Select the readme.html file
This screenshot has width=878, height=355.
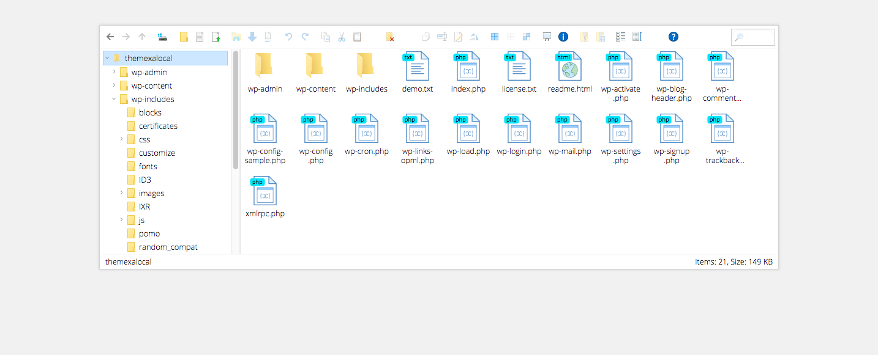coord(569,73)
